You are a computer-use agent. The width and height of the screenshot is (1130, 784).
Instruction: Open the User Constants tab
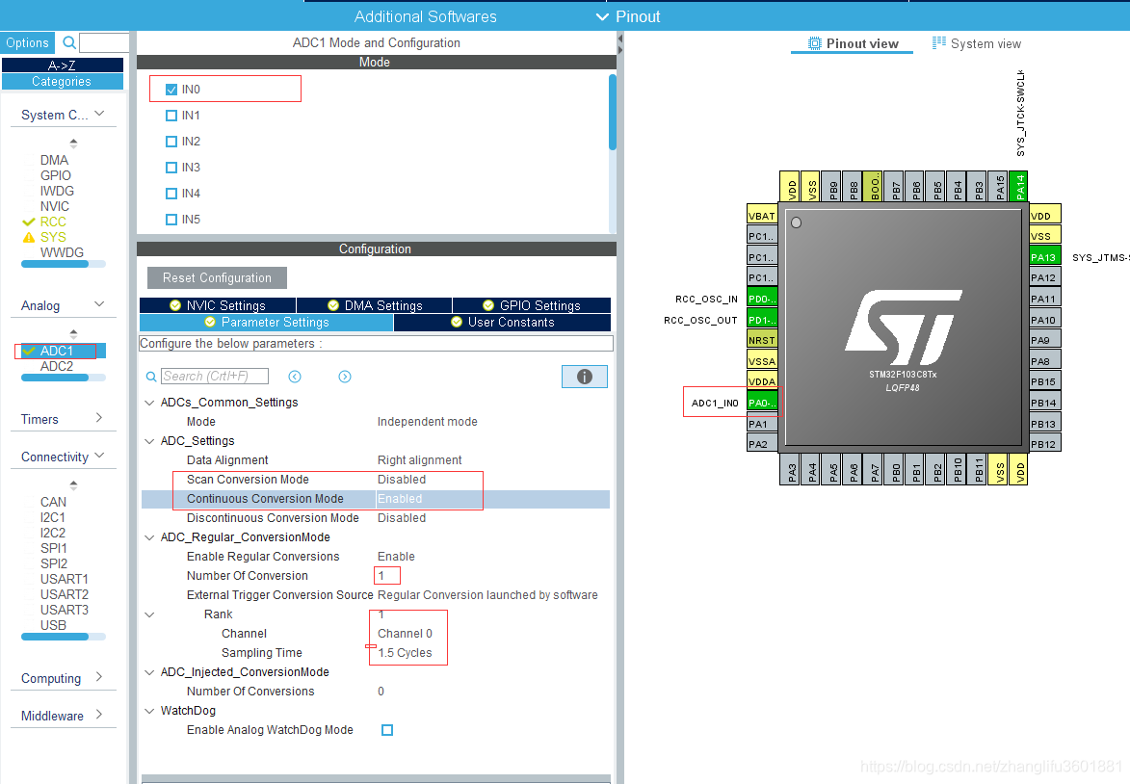tap(502, 322)
